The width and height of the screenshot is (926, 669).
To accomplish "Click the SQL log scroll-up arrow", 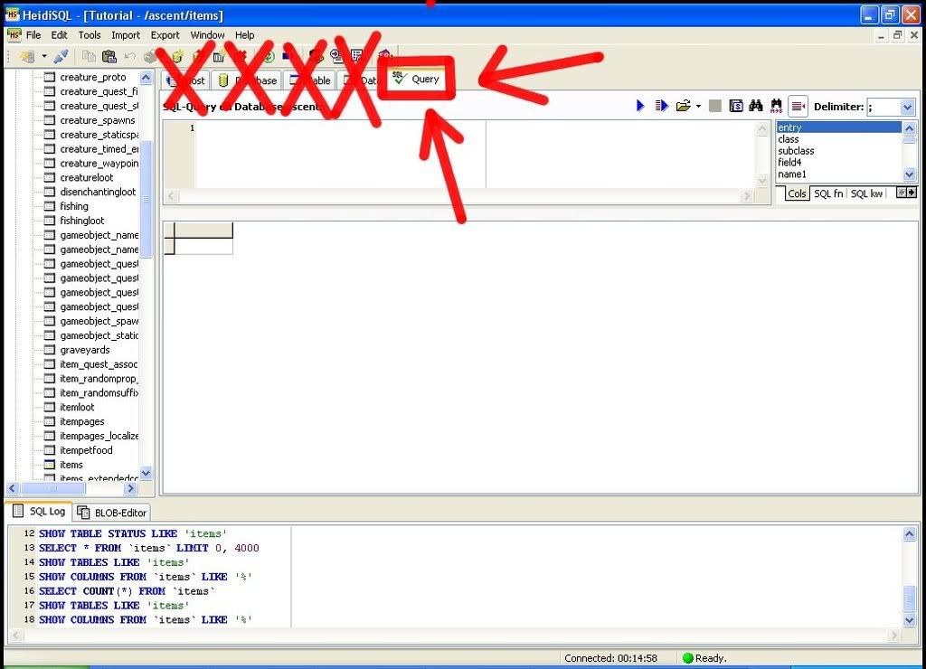I will pos(910,534).
